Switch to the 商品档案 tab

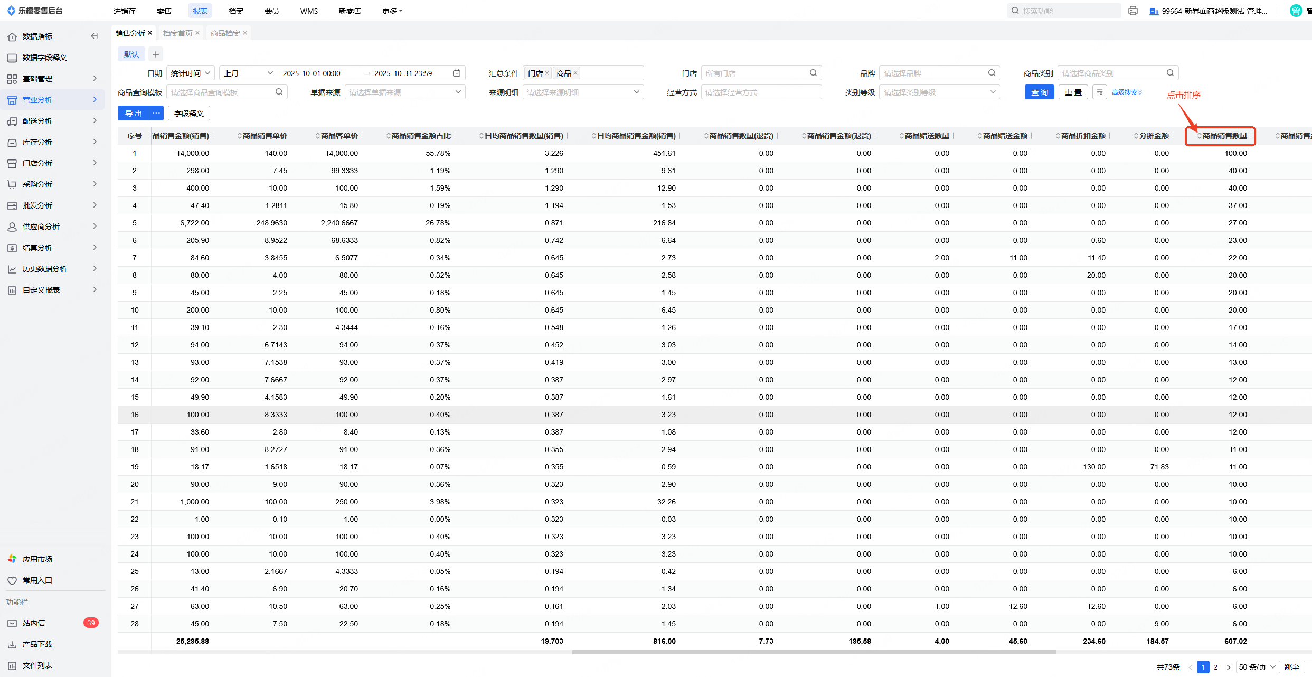click(x=225, y=33)
